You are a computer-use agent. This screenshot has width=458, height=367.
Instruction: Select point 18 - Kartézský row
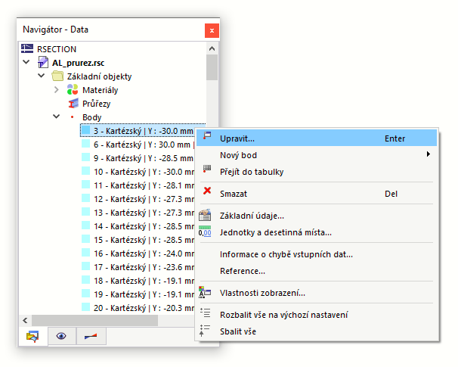point(138,281)
